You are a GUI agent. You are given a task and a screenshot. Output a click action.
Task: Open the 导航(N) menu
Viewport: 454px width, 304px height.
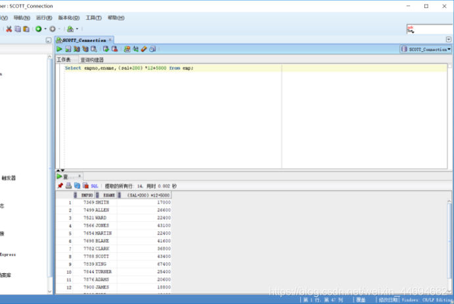(22, 18)
